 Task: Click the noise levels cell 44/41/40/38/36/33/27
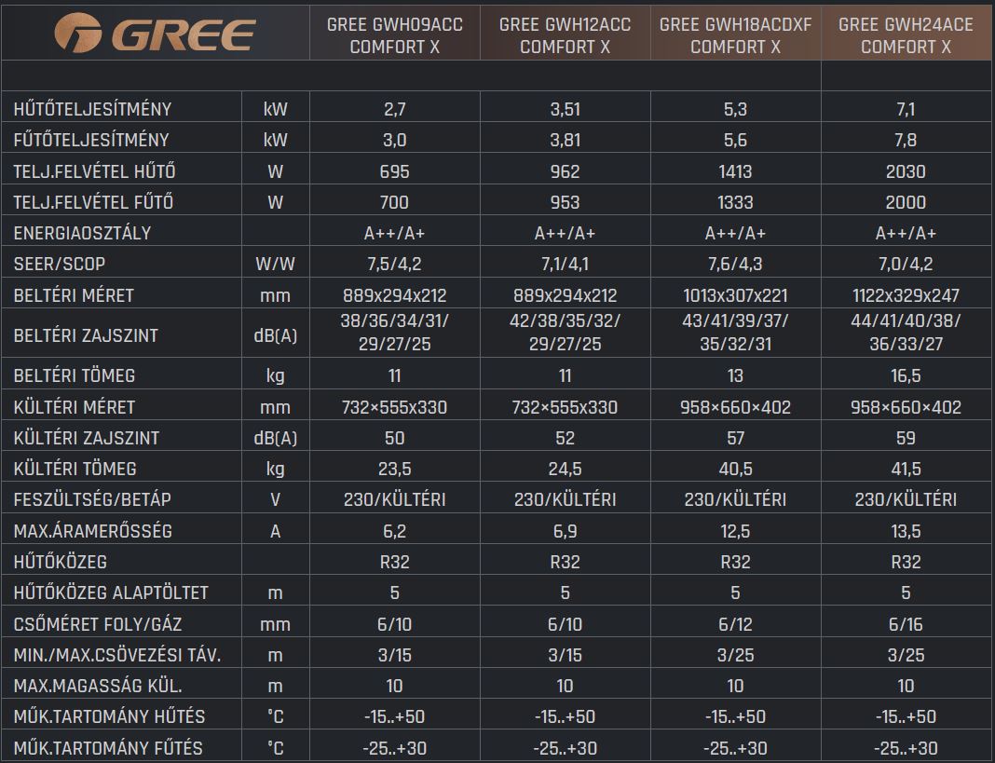coord(906,333)
